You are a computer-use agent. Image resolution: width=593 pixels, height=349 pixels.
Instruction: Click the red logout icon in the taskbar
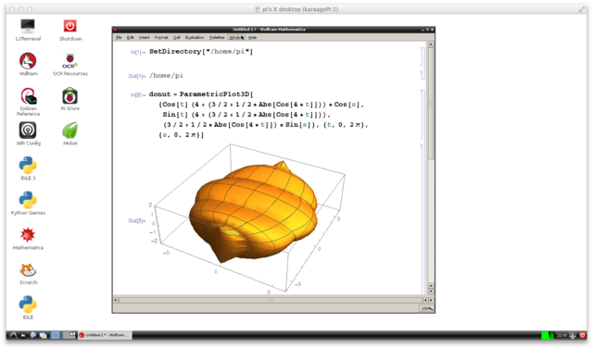(583, 335)
